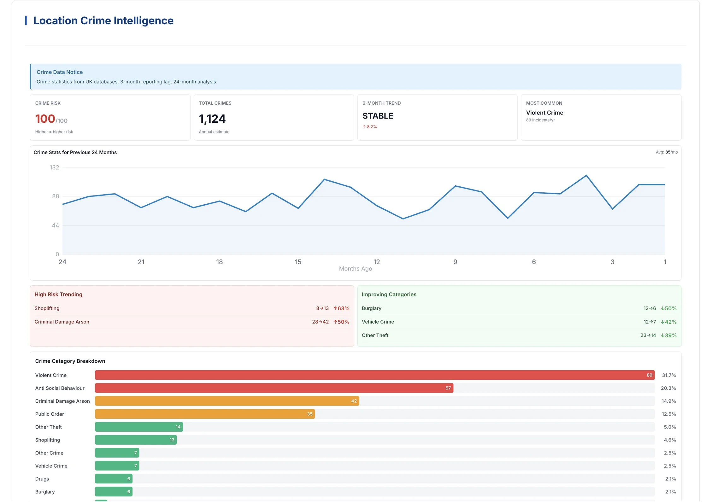Click the orange Public Order bar
718x502 pixels.
205,414
